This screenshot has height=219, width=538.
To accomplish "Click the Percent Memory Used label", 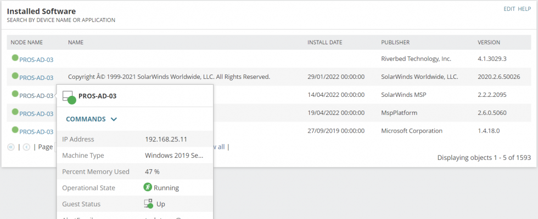I will click(96, 172).
